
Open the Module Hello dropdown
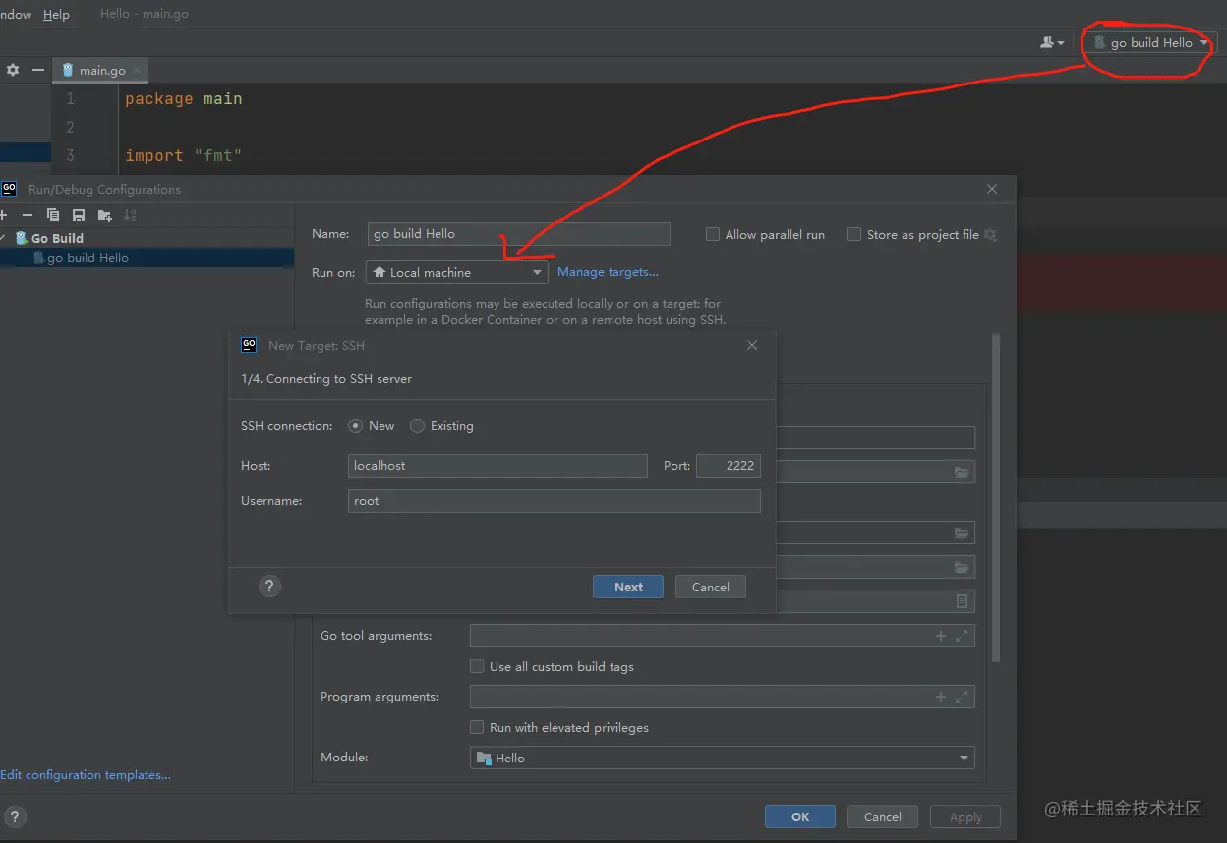tap(722, 758)
